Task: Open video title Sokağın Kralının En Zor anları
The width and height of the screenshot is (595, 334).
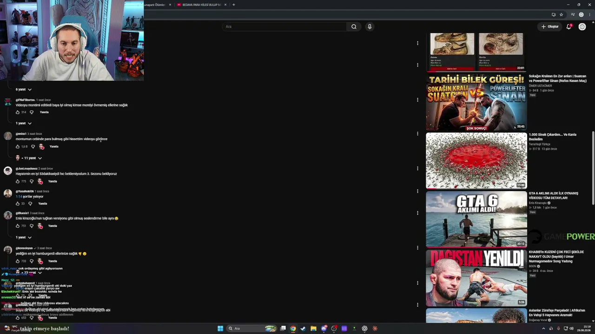Action: (x=557, y=78)
